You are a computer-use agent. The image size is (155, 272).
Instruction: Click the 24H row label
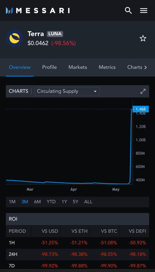(13, 254)
